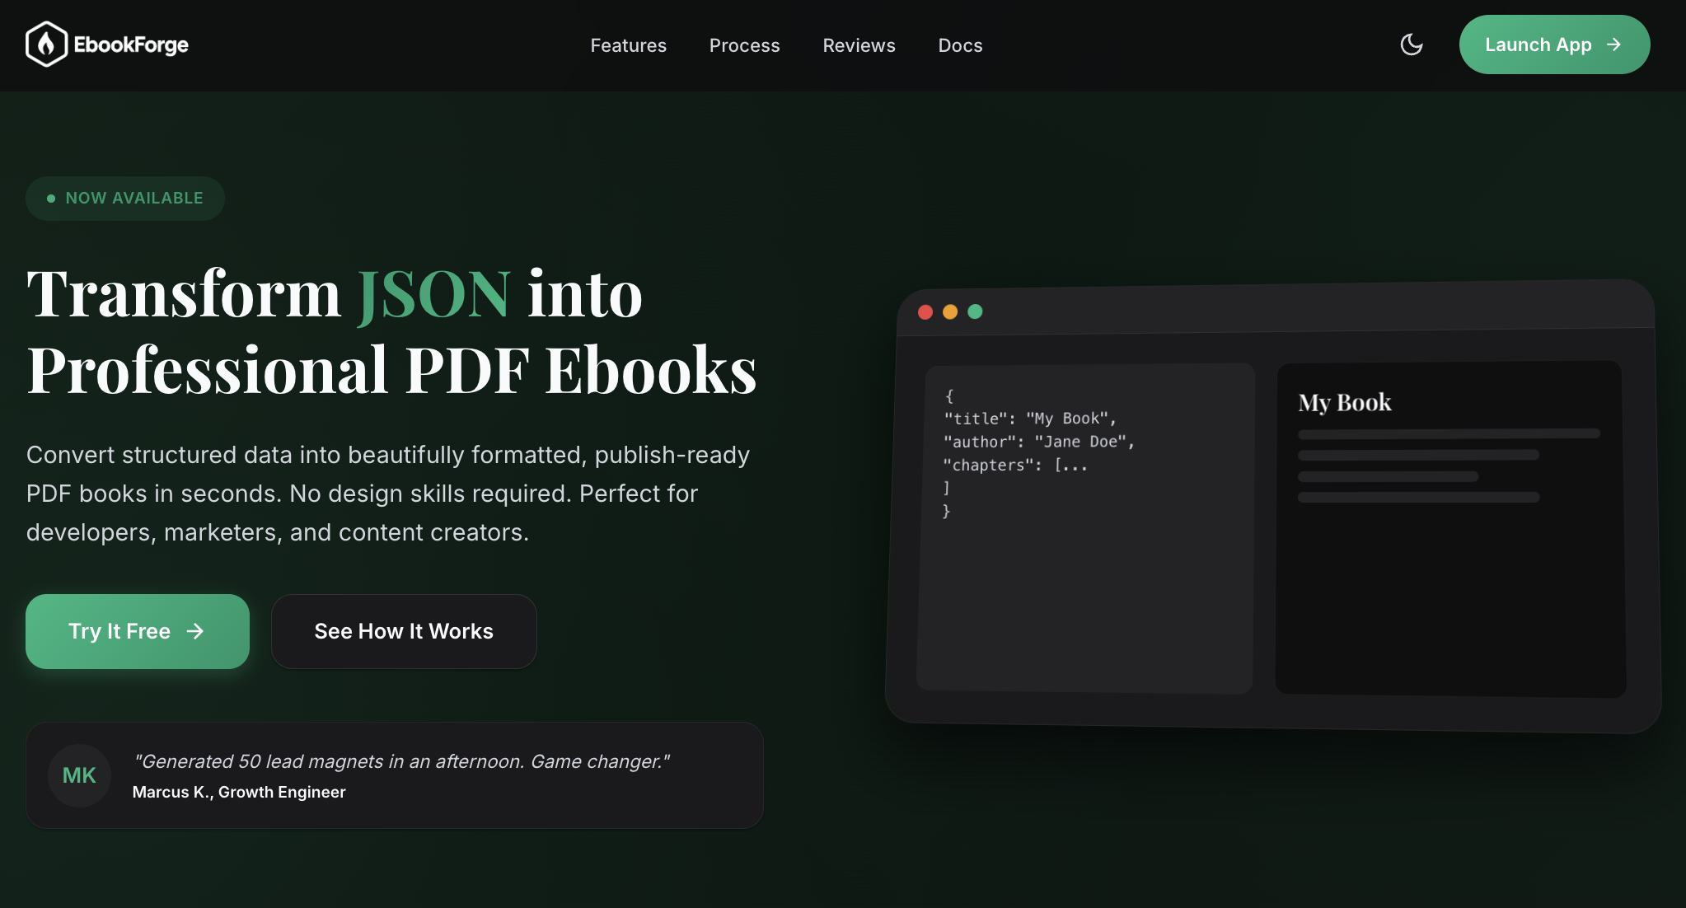Image resolution: width=1686 pixels, height=908 pixels.
Task: Click the green traffic light dot on mockup
Action: click(976, 312)
